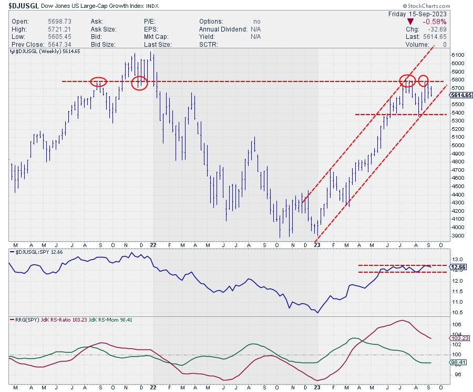Click the red down-triangle change indicator

409,21
